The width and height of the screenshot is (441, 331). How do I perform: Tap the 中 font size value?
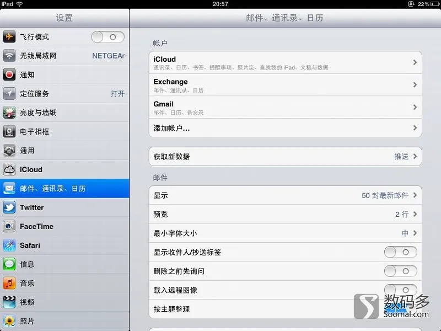(405, 233)
